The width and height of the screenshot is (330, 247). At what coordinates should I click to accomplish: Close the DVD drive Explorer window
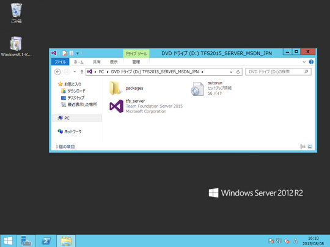tap(308, 51)
